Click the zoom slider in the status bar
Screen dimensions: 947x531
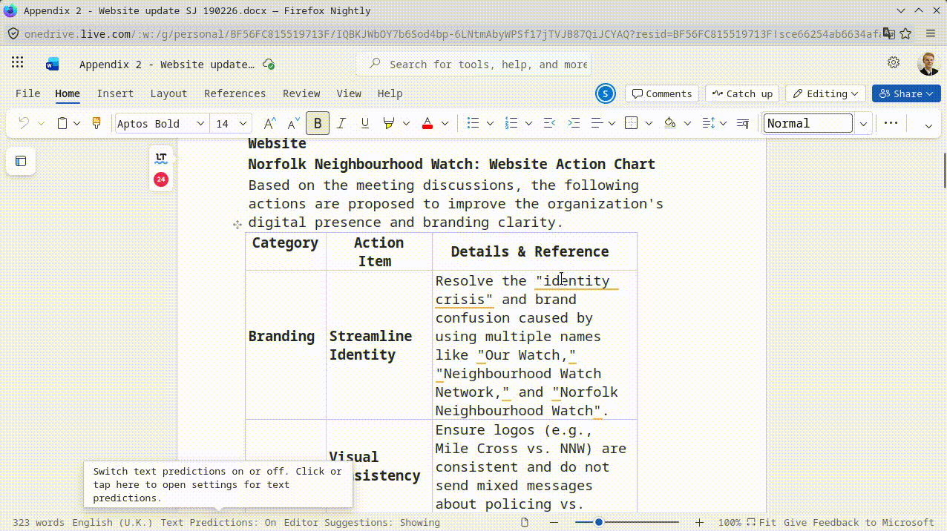click(626, 523)
